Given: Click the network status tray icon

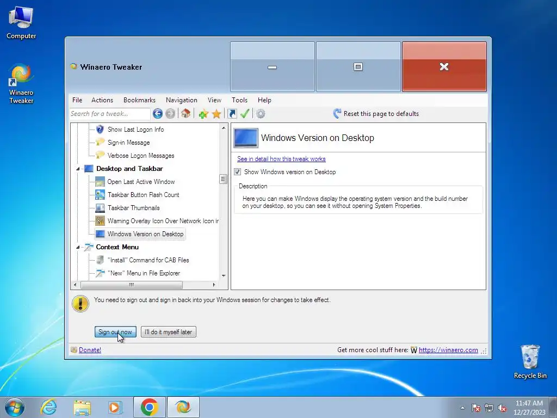Looking at the screenshot, I should (489, 408).
